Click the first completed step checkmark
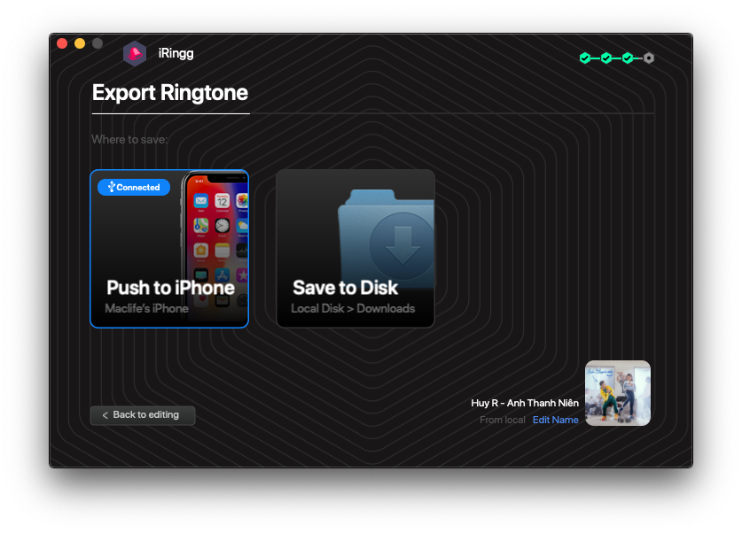Image resolution: width=742 pixels, height=533 pixels. click(585, 58)
